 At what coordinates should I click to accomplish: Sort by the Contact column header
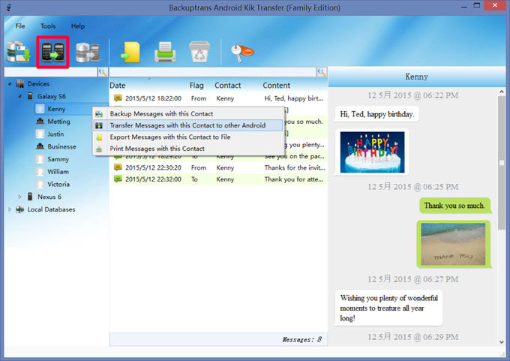(228, 86)
